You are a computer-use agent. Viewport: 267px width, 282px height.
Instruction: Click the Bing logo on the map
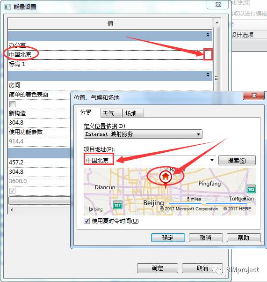click(96, 209)
